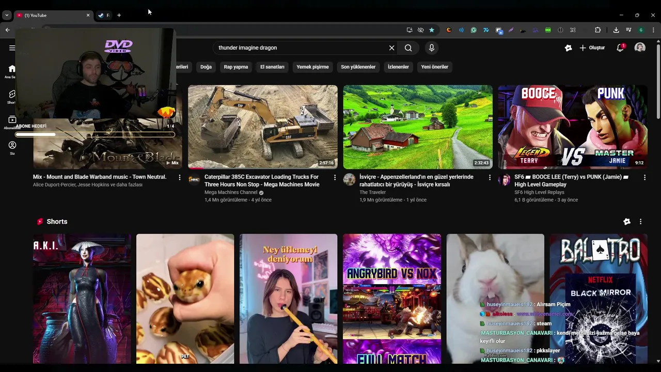Viewport: 661px width, 372px height.
Task: Click the magnifier search button
Action: click(x=408, y=48)
